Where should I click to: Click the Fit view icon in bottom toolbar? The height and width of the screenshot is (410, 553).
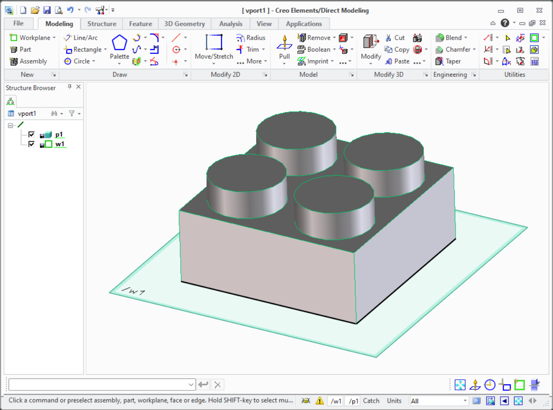coord(460,385)
